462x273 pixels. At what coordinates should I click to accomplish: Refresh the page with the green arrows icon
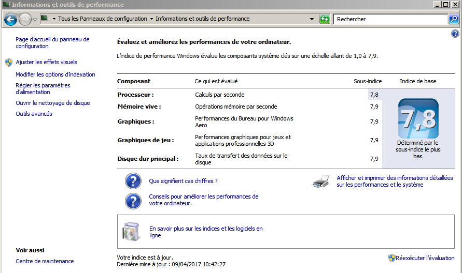coord(325,19)
